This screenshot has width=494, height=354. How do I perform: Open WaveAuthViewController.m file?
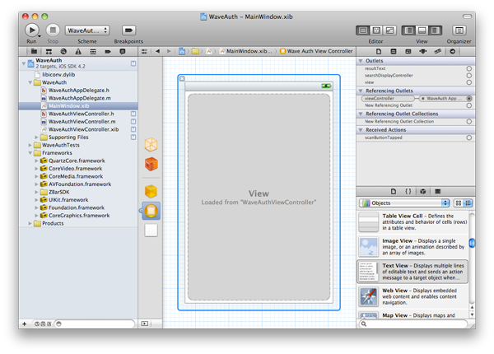tap(82, 122)
